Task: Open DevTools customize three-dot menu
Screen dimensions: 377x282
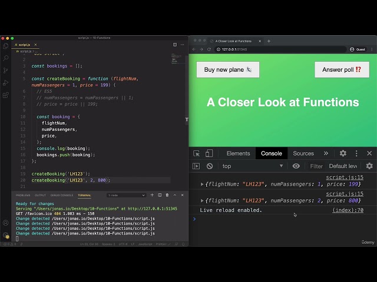Action: (x=356, y=153)
